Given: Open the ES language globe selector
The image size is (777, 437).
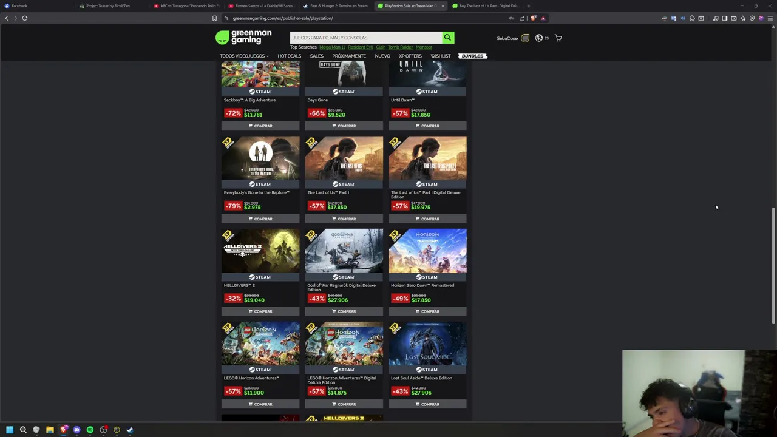Looking at the screenshot, I should click(x=541, y=38).
